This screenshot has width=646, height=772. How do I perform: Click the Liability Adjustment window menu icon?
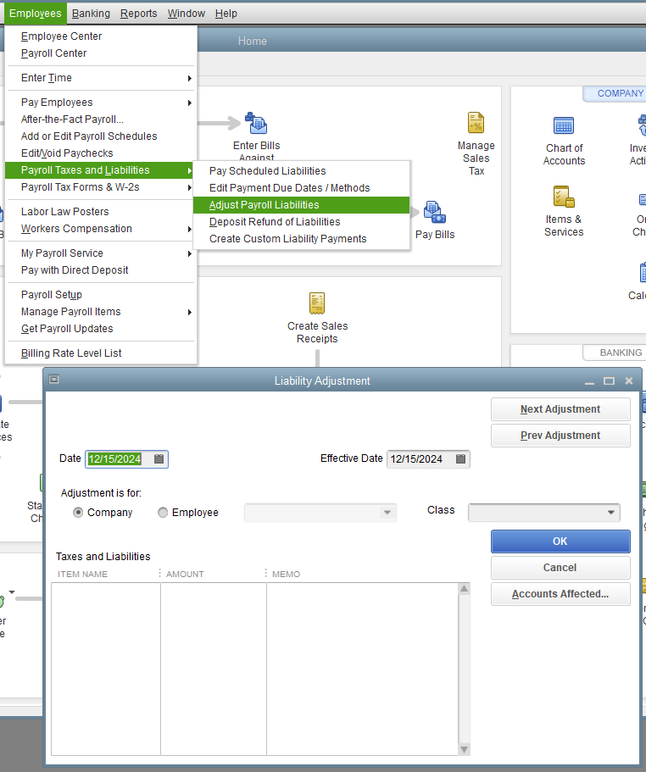(54, 379)
